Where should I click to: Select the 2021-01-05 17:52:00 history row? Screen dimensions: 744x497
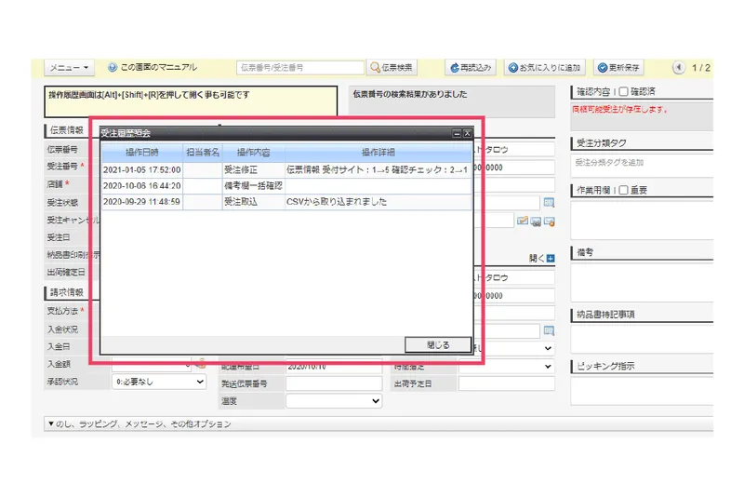(286, 169)
